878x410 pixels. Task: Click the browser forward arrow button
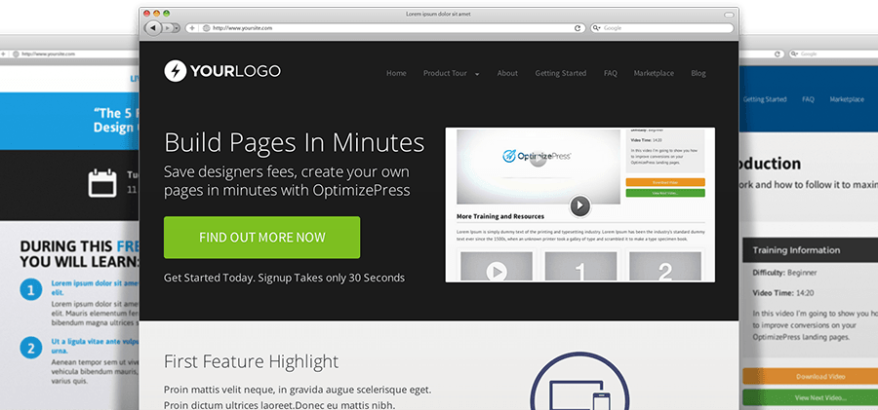(x=166, y=28)
